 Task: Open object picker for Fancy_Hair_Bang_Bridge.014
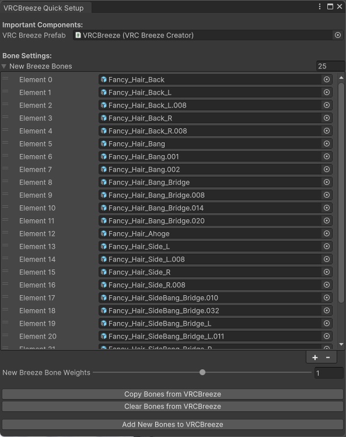pos(327,208)
